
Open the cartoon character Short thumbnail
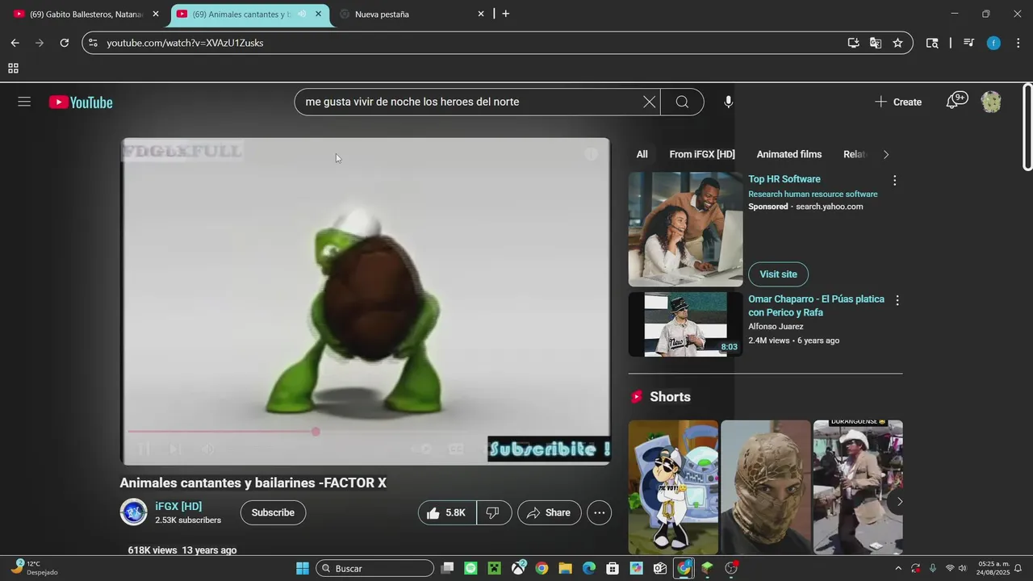(673, 487)
